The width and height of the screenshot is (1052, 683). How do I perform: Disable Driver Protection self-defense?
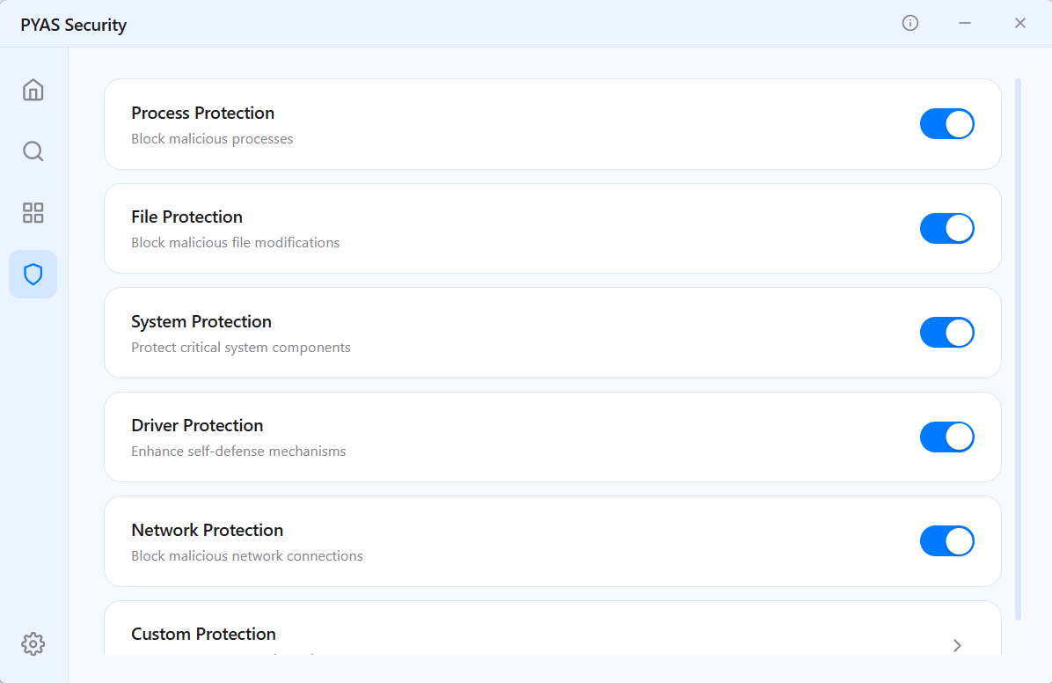946,437
